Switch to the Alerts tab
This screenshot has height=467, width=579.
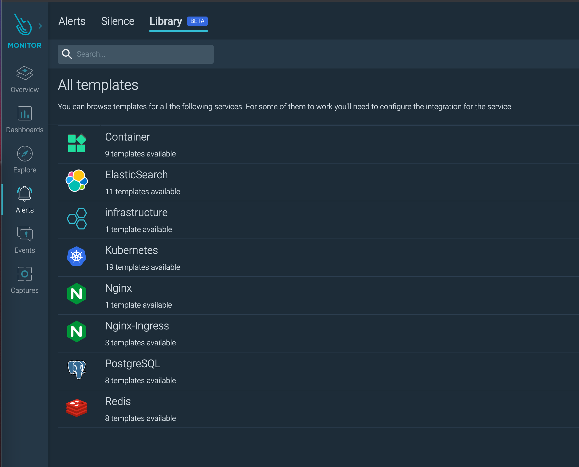72,21
